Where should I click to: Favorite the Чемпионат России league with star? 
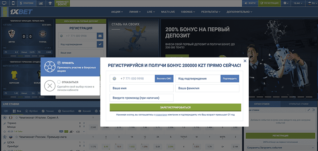pyautogui.click(x=17, y=137)
